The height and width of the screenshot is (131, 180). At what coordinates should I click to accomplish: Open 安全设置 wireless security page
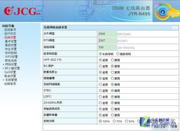pyautogui.click(x=11, y=49)
